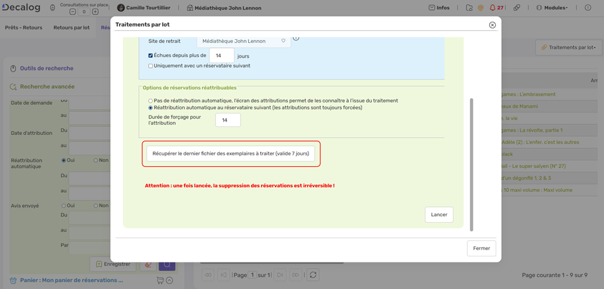
Task: Click the link icon in the top bar
Action: 517,8
